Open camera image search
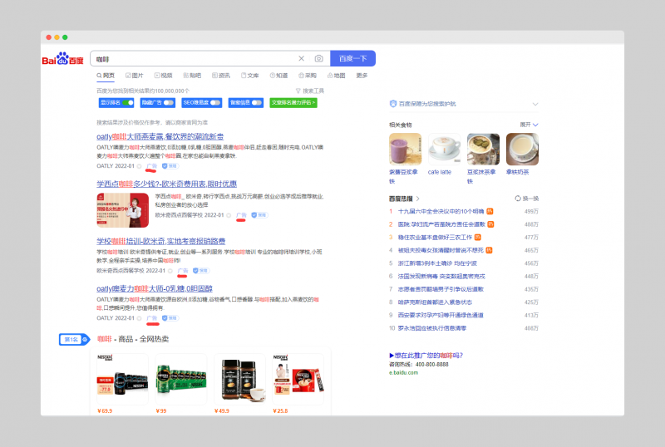 pos(318,59)
